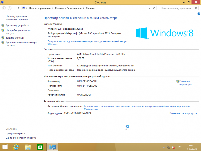Click shield icon beside Настройка удаленного доступа
This screenshot has width=201, height=151.
click(3, 30)
